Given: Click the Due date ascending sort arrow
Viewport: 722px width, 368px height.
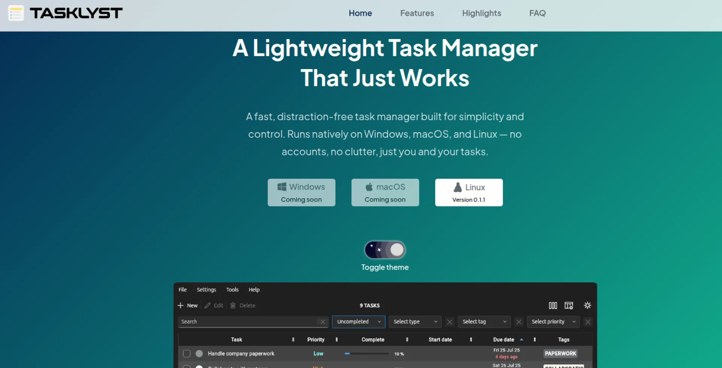Looking at the screenshot, I should pyautogui.click(x=521, y=339).
